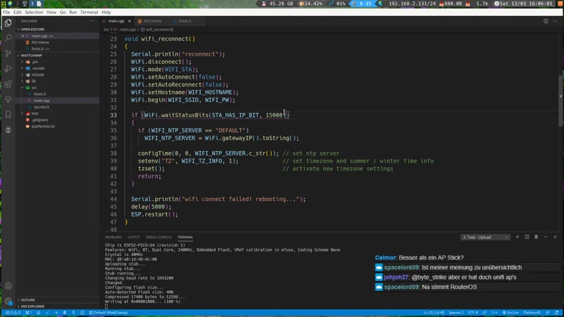Open the Search view in activity bar

pyautogui.click(x=8, y=37)
